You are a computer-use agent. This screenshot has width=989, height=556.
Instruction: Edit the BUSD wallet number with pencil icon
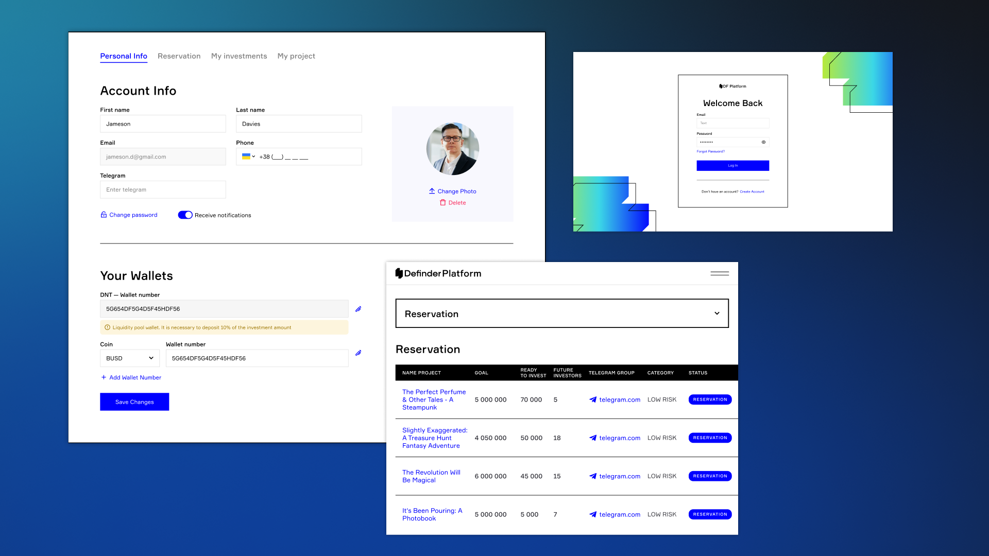coord(358,353)
